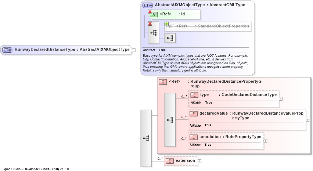Select StandardObjectProperties reference text
This screenshot has height=171, width=313.
coord(222,26)
